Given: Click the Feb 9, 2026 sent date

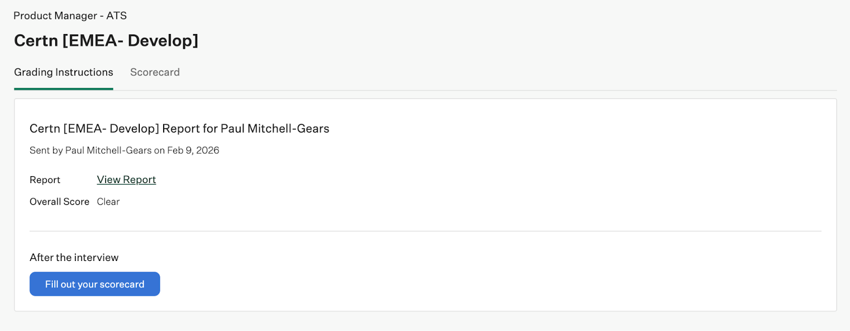Looking at the screenshot, I should point(193,151).
